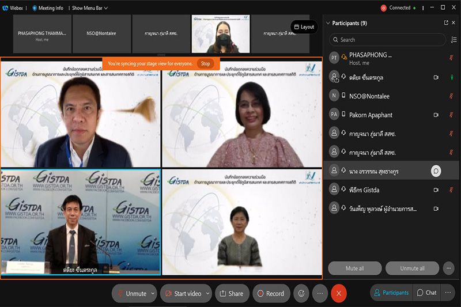Screen dimensions: 461x307
Task: Open the Layout options button
Action: pos(304,27)
